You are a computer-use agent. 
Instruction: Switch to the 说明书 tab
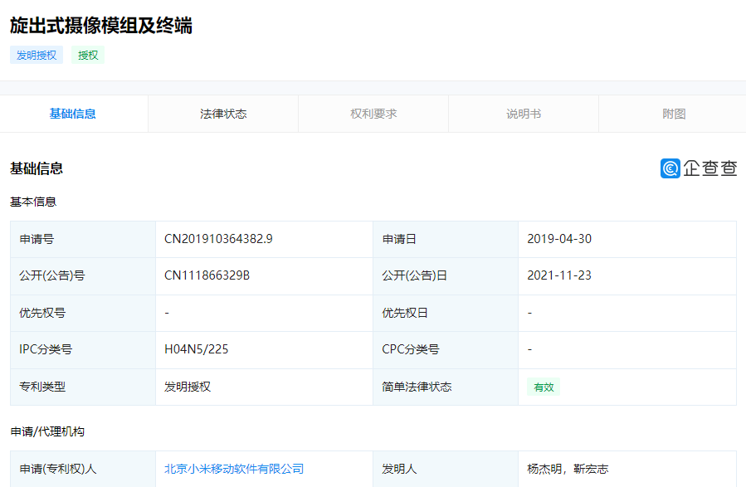[522, 114]
